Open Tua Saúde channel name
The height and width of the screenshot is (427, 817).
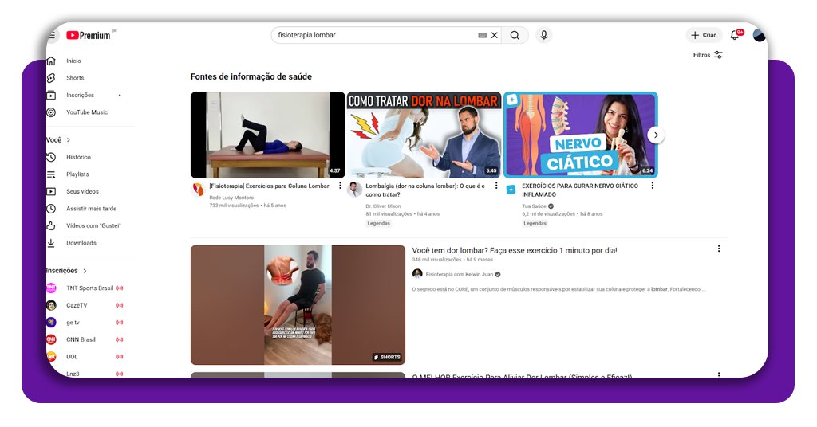(x=534, y=206)
